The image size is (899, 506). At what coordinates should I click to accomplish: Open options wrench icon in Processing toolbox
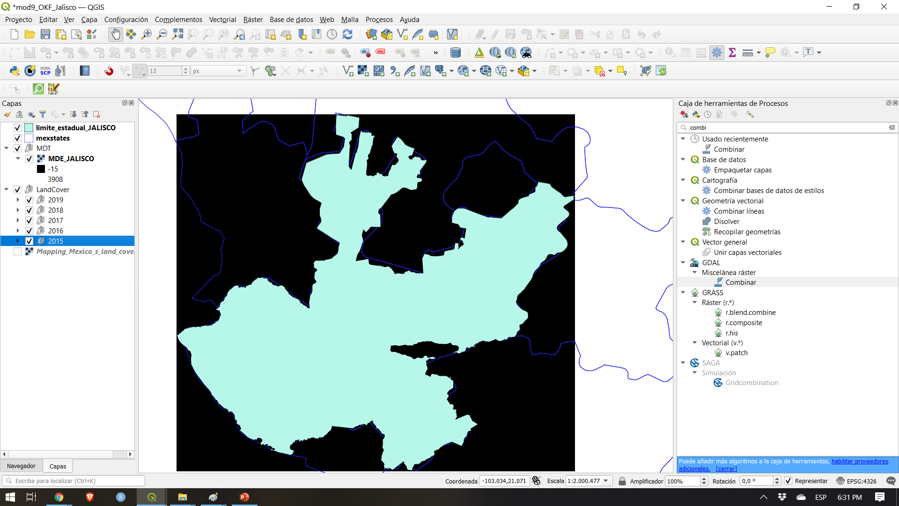pyautogui.click(x=750, y=114)
